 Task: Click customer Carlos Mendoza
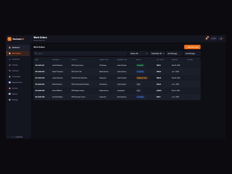[57, 65]
